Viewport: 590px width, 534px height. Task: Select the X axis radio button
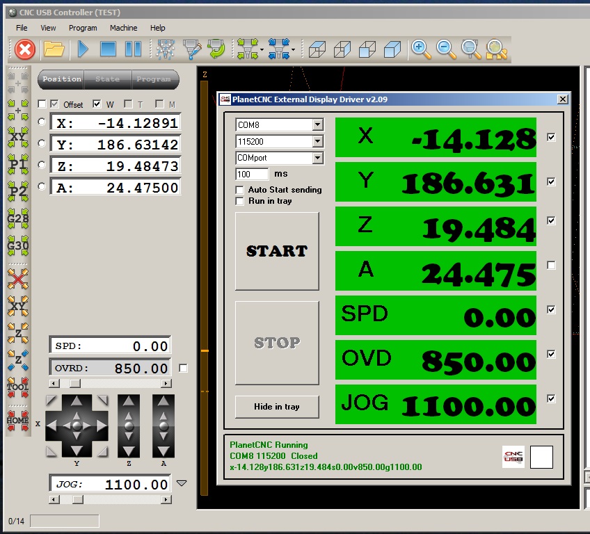coord(42,122)
